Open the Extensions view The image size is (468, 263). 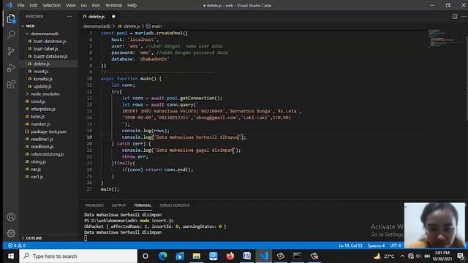coord(11,84)
